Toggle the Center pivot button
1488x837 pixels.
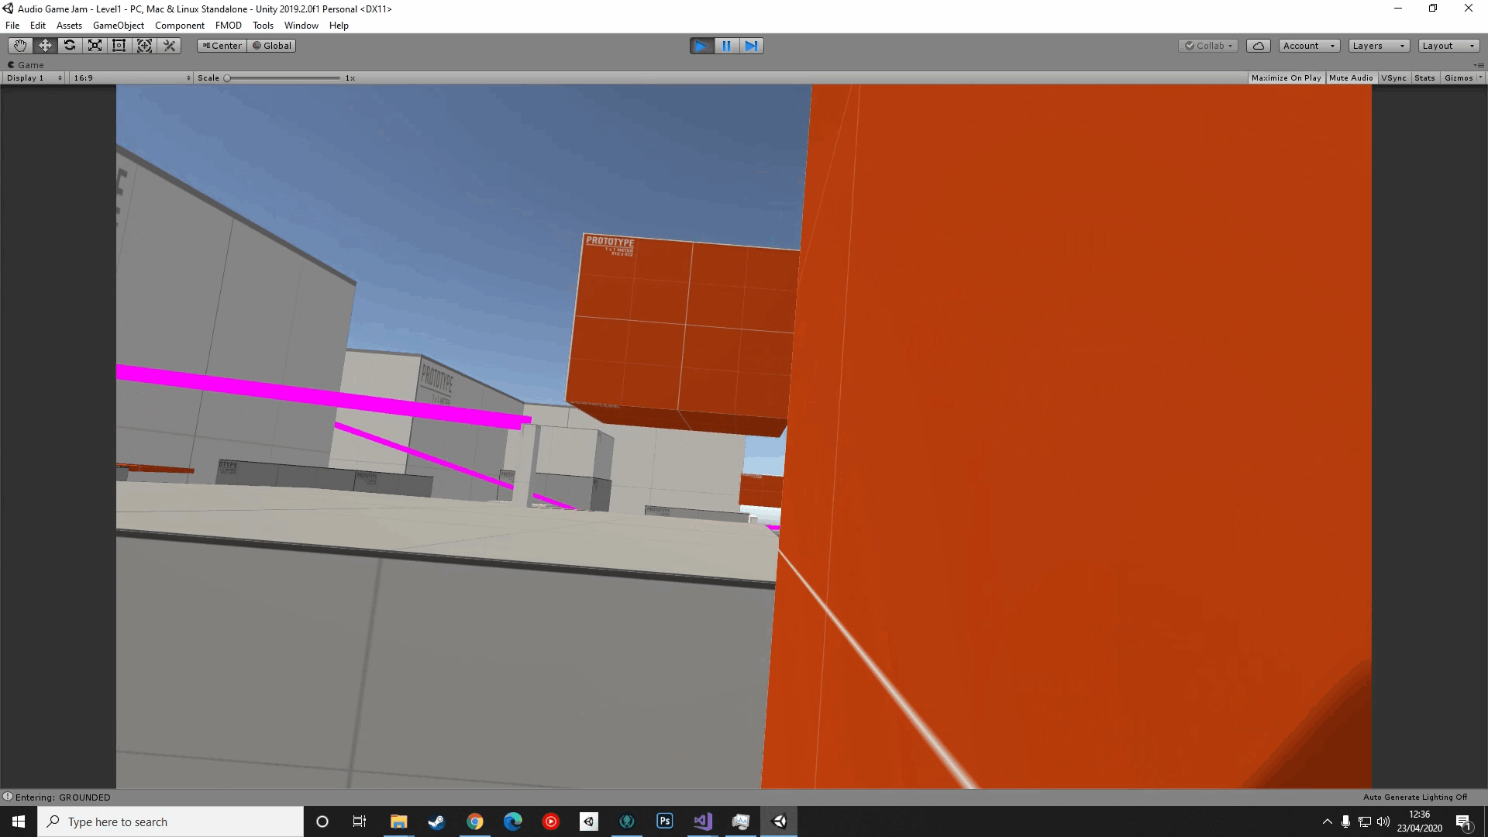click(222, 46)
